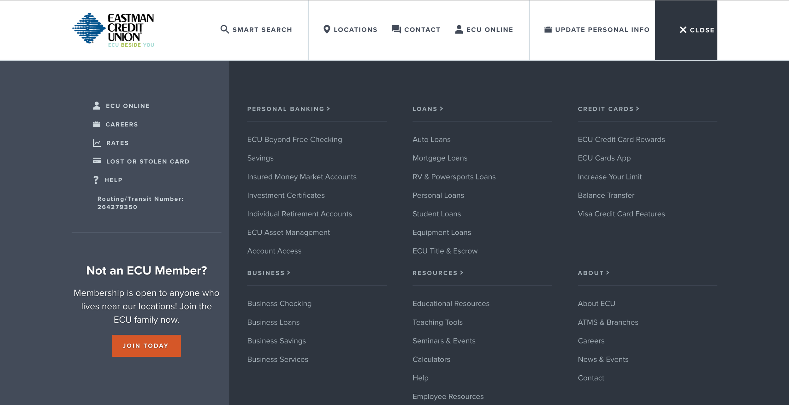Open ECU Title & Escrow link

click(445, 251)
